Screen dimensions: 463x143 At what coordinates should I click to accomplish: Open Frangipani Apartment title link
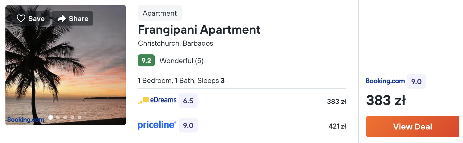[x=199, y=30]
